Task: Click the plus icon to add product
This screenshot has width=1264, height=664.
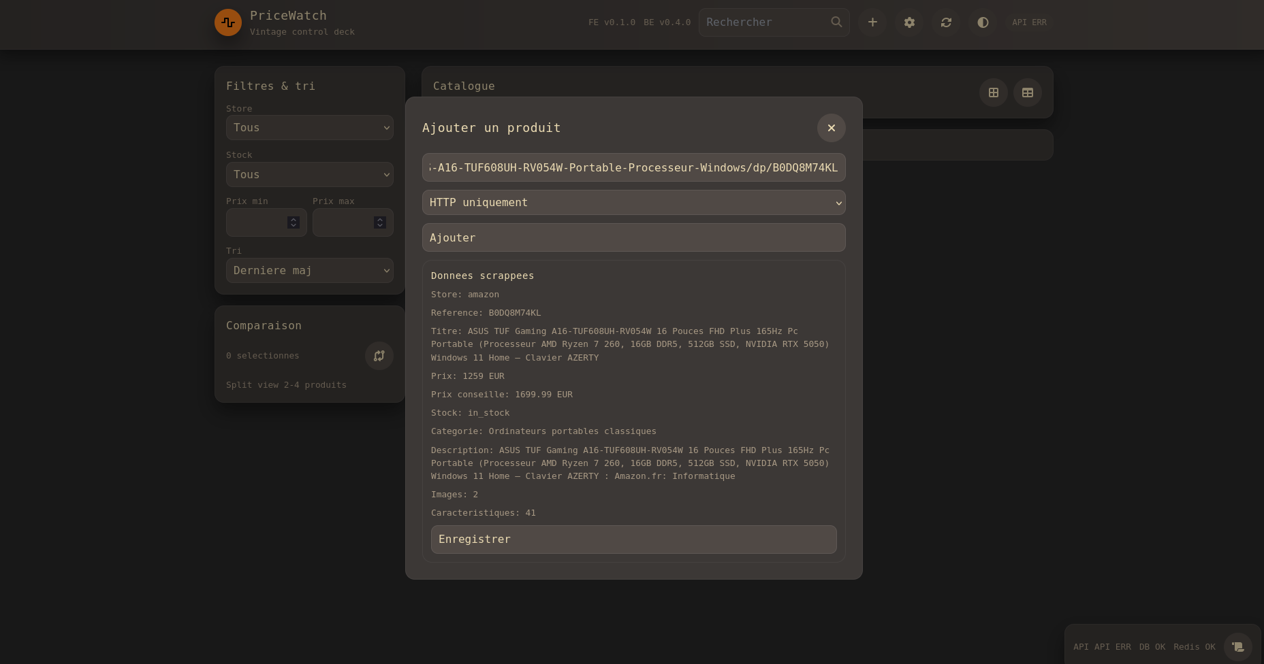Action: pos(872,22)
